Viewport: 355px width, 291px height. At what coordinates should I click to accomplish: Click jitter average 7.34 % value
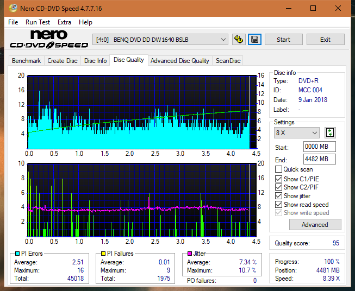(248, 262)
